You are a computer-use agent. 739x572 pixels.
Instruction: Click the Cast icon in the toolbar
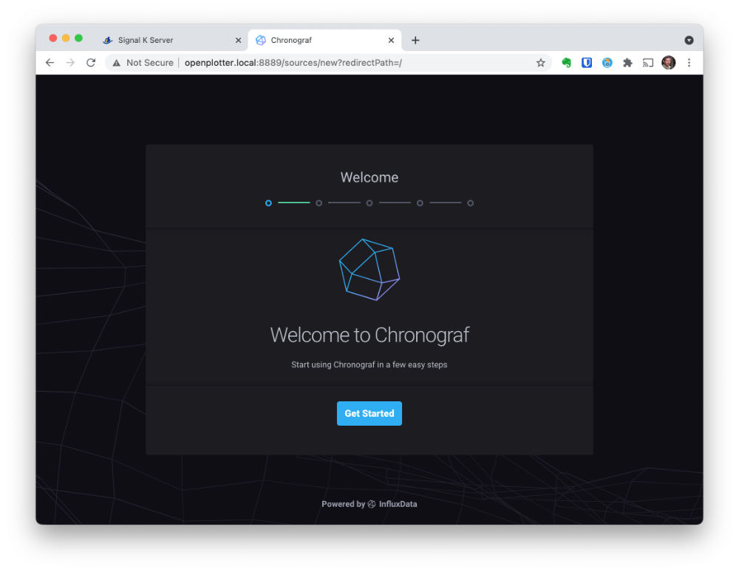click(647, 63)
